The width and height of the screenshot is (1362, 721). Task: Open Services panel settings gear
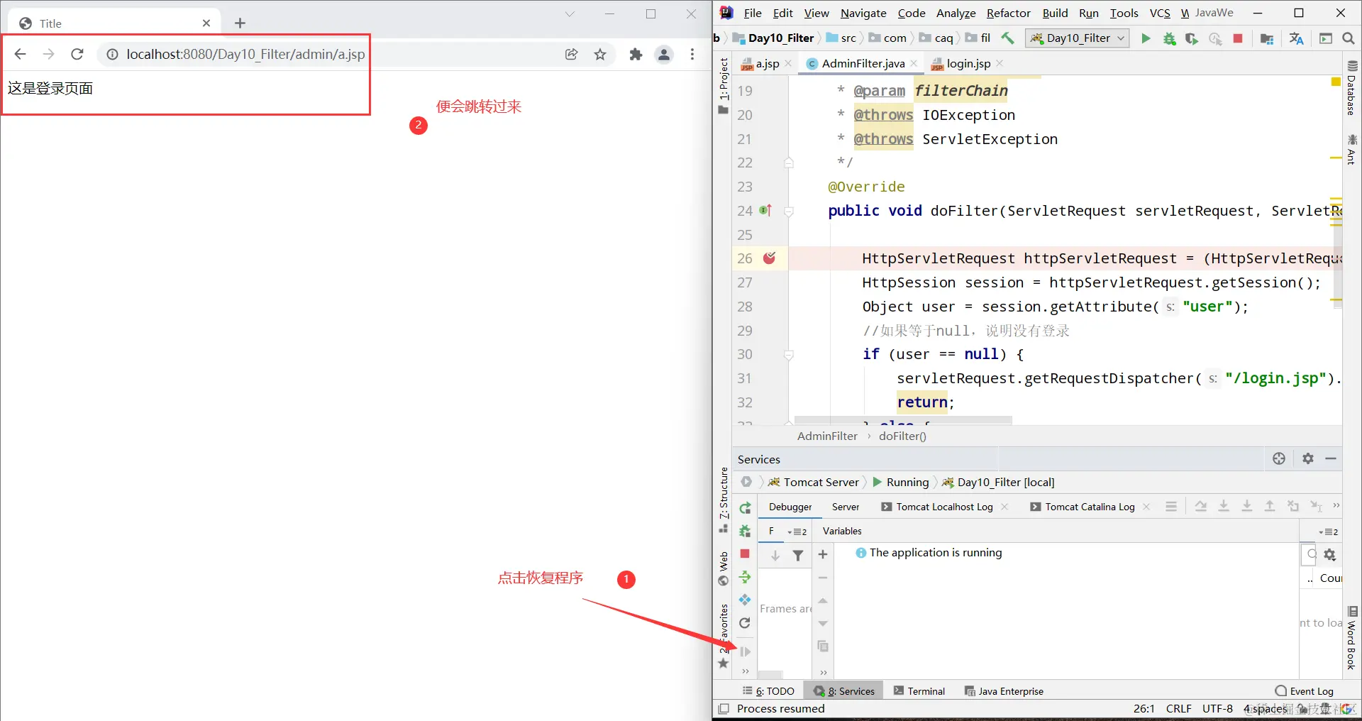[1308, 458]
